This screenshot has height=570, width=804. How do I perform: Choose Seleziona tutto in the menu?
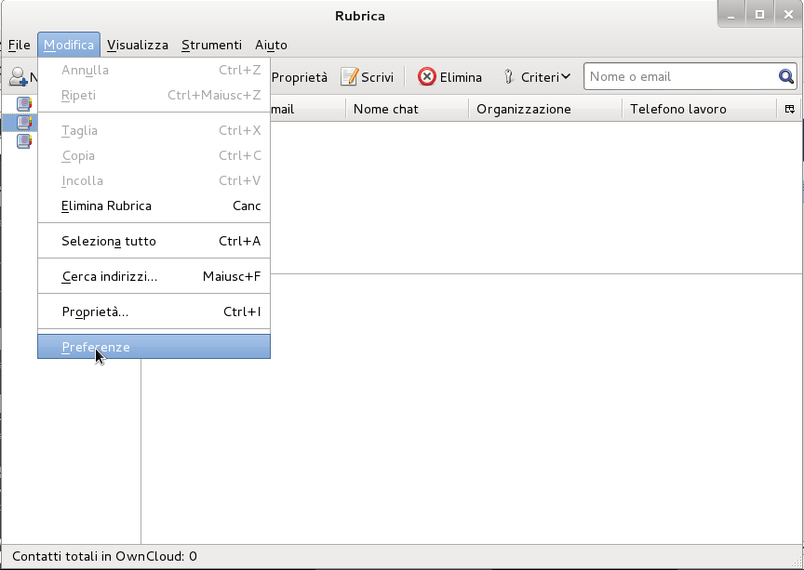109,241
